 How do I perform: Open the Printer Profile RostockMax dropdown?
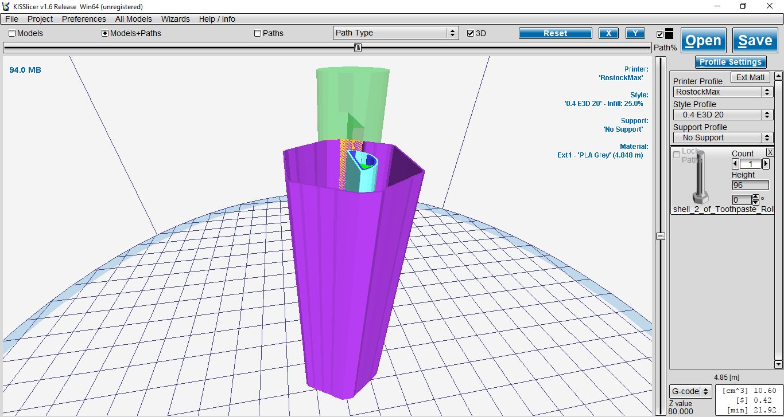pyautogui.click(x=723, y=92)
